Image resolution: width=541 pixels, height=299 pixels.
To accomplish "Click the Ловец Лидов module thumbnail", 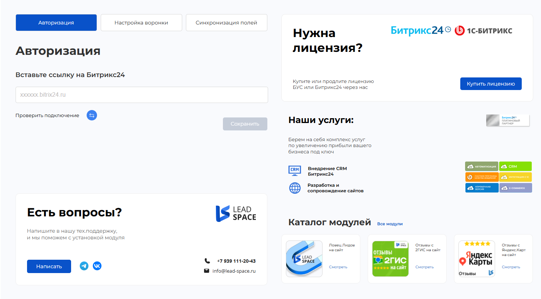I will pos(304,259).
